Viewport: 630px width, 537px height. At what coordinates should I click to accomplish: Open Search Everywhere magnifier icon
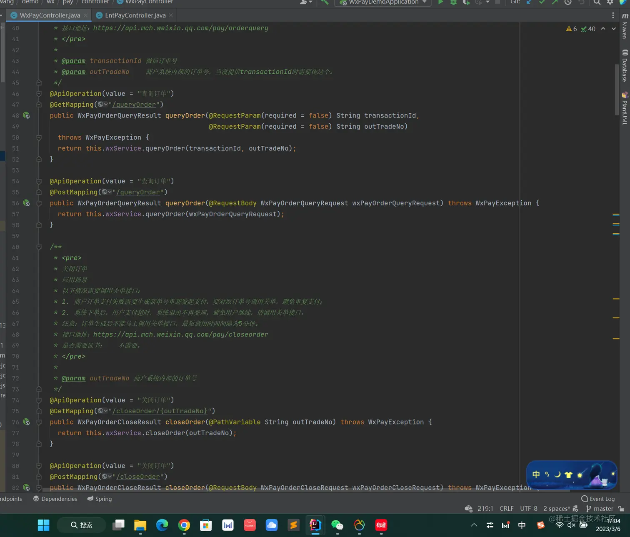coord(597,2)
